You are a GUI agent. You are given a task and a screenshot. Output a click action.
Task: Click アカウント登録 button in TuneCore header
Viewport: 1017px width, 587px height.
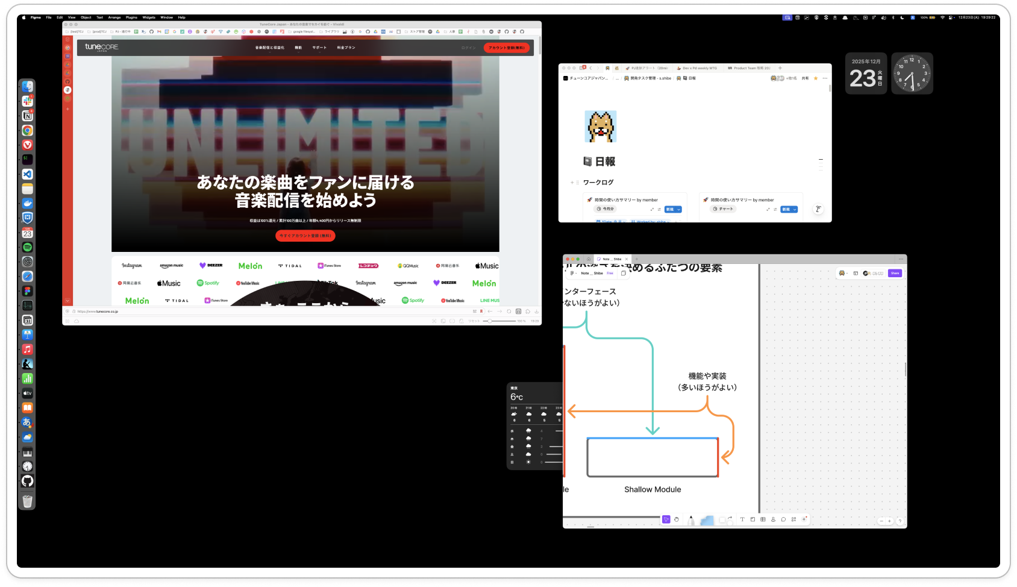coord(507,48)
